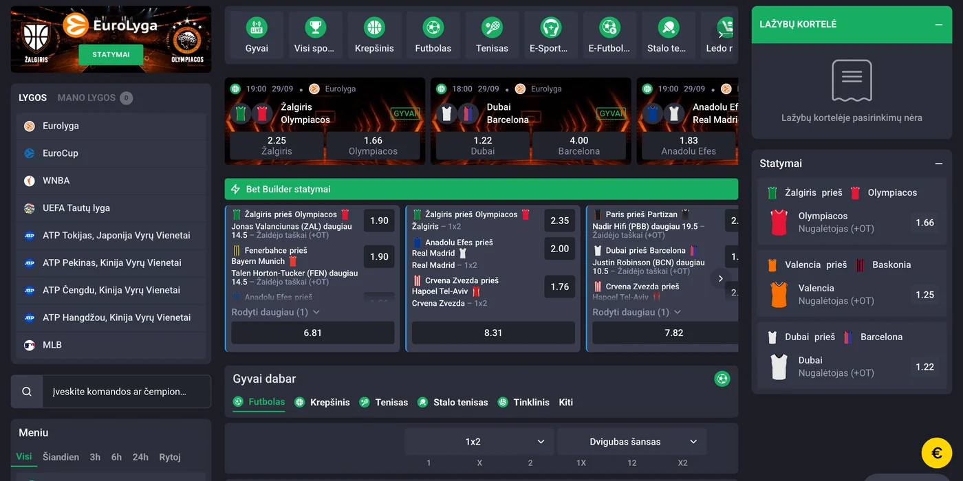The width and height of the screenshot is (963, 481).
Task: Click the search magnifier icon
Action: [x=27, y=392]
